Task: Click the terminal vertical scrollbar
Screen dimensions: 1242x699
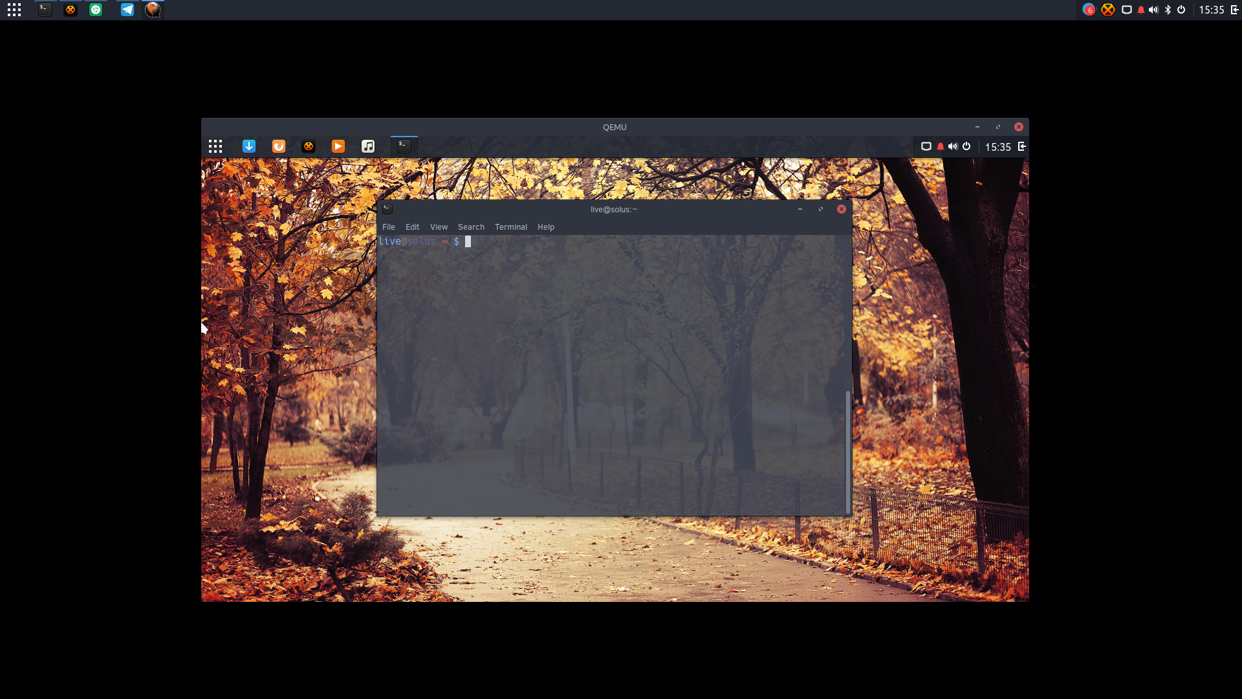Action: click(x=848, y=451)
